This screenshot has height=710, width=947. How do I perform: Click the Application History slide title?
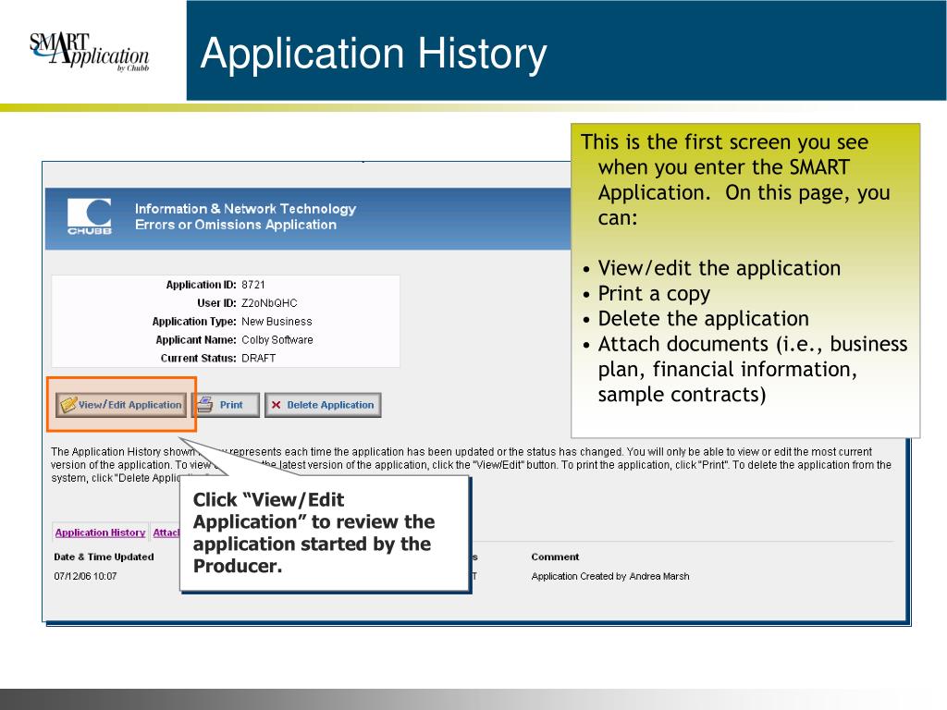374,53
